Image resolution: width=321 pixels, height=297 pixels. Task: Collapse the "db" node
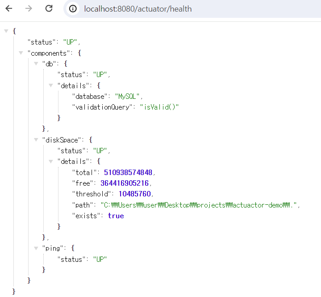(x=36, y=64)
